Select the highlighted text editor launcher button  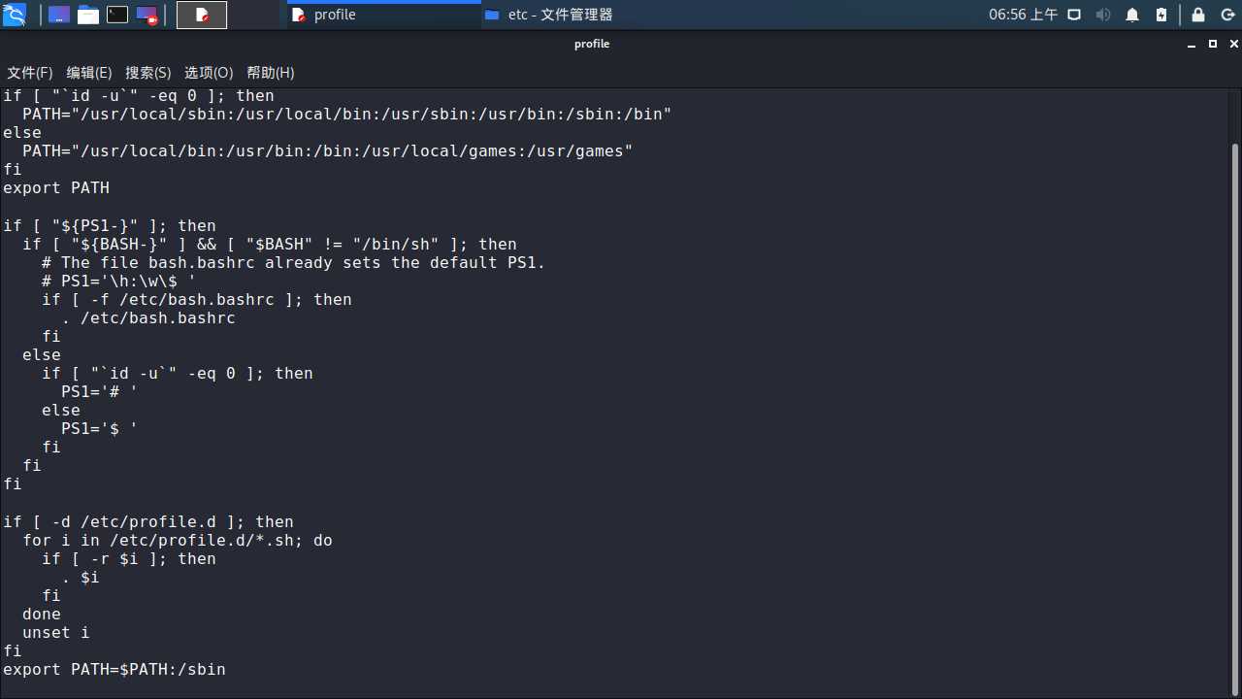[x=202, y=15]
